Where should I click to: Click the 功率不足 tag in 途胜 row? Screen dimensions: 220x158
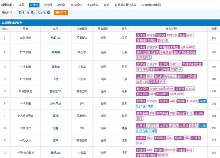pos(152,126)
